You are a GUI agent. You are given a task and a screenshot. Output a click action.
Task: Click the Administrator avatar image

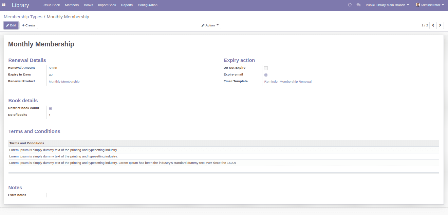pyautogui.click(x=418, y=5)
